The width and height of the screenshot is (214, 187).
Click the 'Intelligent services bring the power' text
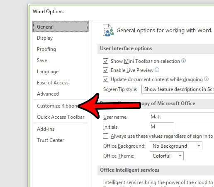(x=158, y=182)
